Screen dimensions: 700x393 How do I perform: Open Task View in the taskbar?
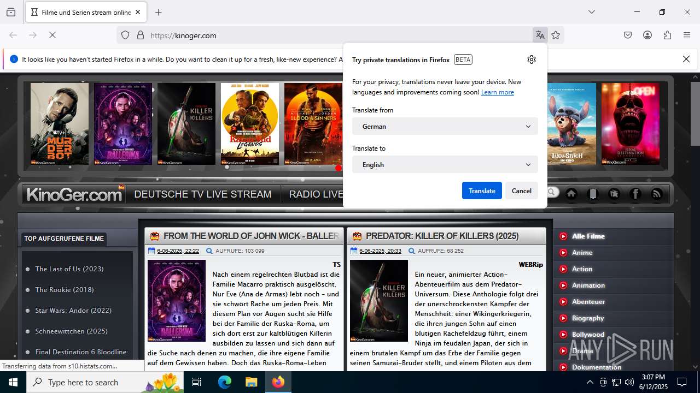click(197, 382)
